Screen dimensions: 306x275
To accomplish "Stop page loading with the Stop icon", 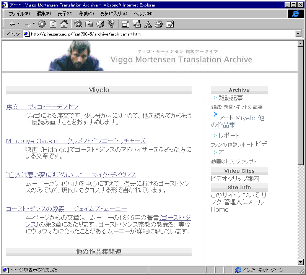I will click(42, 24).
